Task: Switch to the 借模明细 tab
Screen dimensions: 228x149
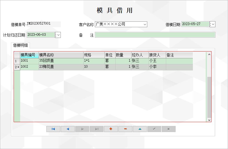Action: point(20,45)
